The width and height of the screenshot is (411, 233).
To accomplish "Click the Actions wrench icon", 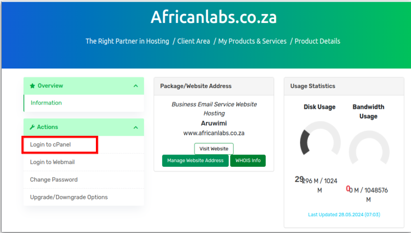I will pos(32,127).
